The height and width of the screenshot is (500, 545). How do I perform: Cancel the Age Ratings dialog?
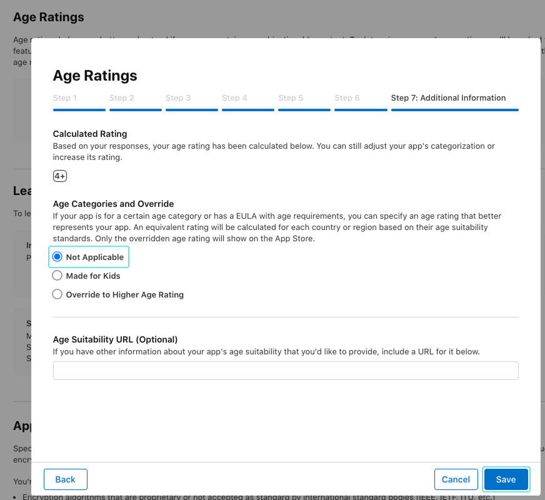click(x=456, y=479)
